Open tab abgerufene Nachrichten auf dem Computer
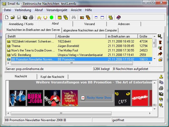This screenshot has height=127, width=169. (90, 30)
